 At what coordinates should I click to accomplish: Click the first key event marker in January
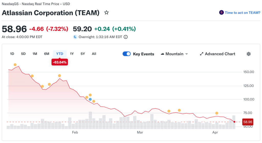point(15,65)
